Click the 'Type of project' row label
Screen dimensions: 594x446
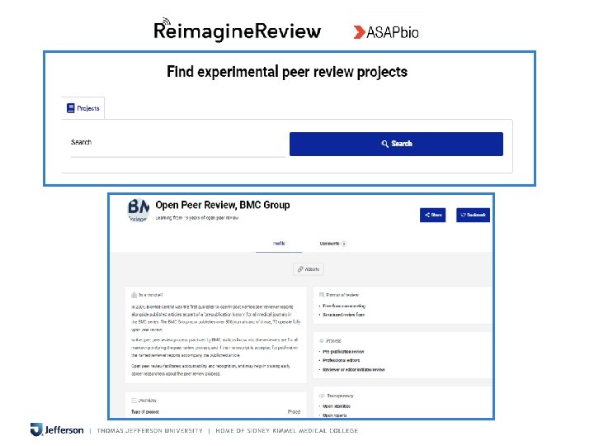click(144, 412)
